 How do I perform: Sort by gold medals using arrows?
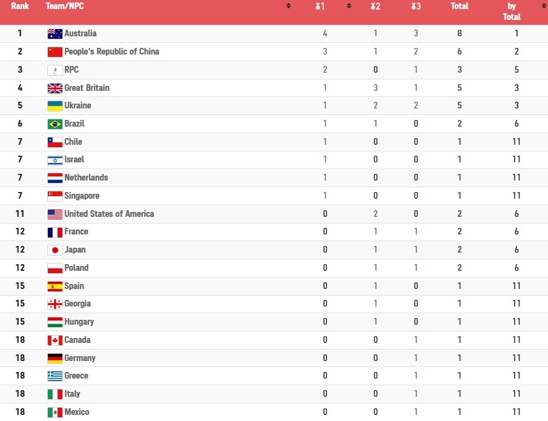[x=349, y=6]
